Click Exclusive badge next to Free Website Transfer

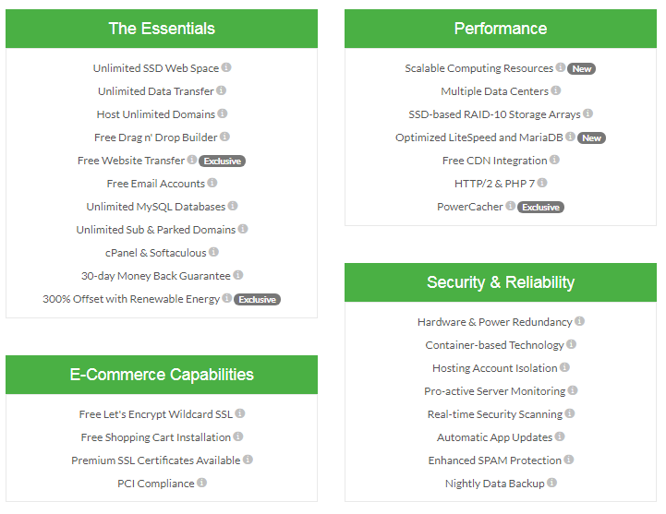tap(222, 161)
